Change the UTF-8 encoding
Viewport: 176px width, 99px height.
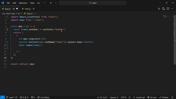click(123, 97)
